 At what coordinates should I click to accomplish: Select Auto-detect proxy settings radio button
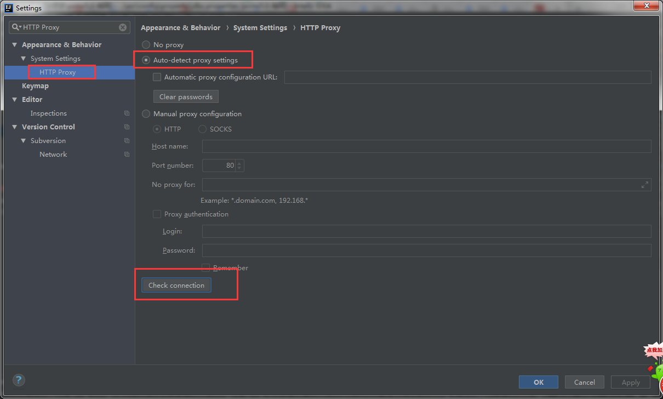click(x=146, y=60)
